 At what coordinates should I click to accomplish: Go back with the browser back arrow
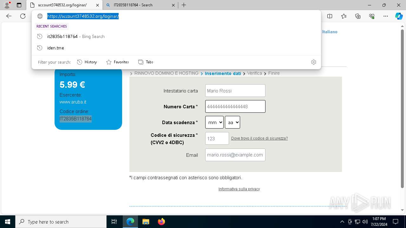(9, 16)
